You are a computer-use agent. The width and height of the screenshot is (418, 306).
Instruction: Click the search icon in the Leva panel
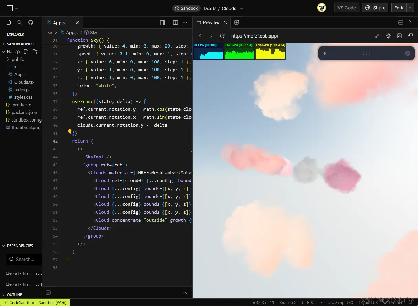[408, 53]
